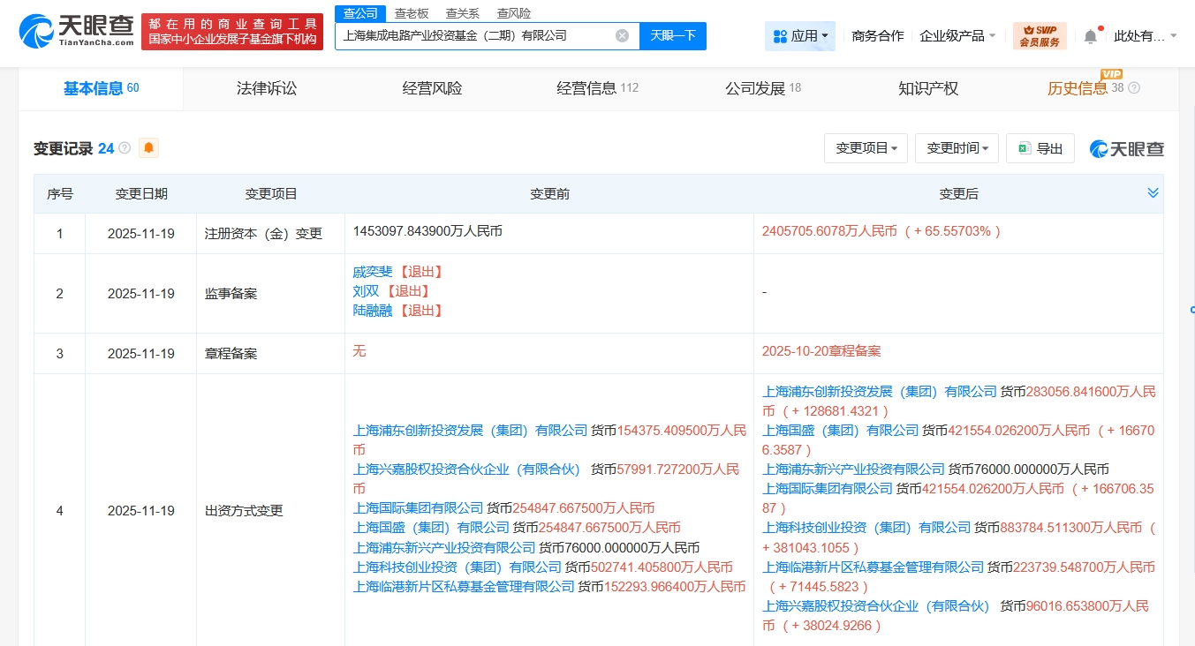Expand the 变更项目 filter dropdown
This screenshot has width=1195, height=646.
[x=866, y=148]
